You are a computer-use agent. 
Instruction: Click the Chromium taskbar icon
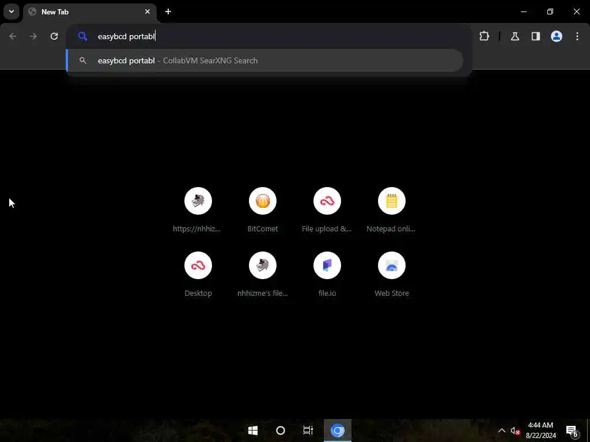click(338, 430)
